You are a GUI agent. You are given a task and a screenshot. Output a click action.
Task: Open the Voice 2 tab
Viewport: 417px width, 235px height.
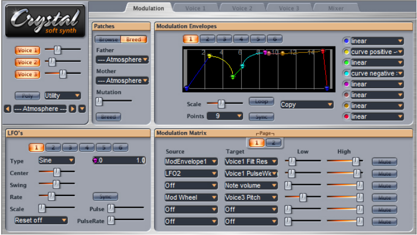[242, 8]
